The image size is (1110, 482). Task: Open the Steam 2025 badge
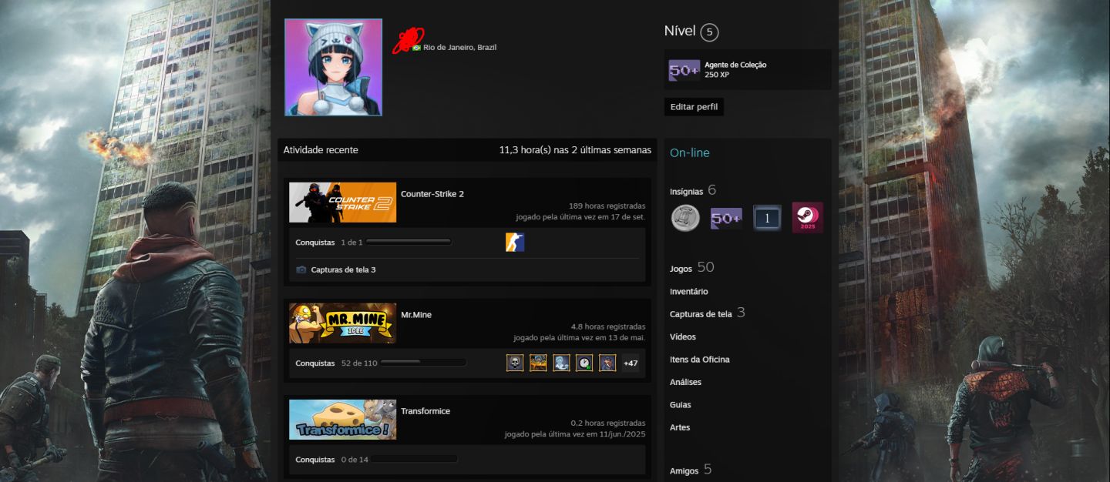(x=808, y=218)
